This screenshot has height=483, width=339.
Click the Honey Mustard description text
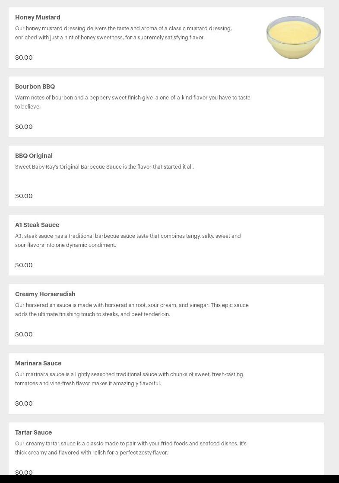pos(124,33)
